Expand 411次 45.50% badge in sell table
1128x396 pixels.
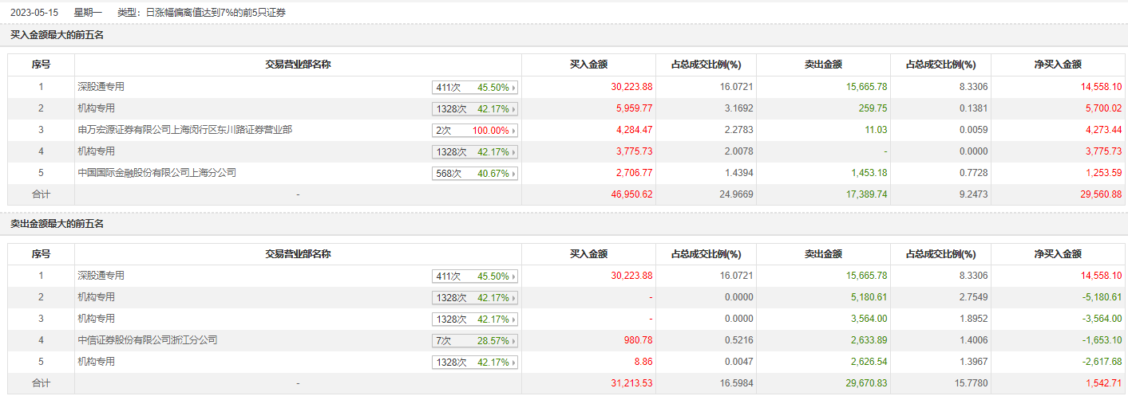475,276
